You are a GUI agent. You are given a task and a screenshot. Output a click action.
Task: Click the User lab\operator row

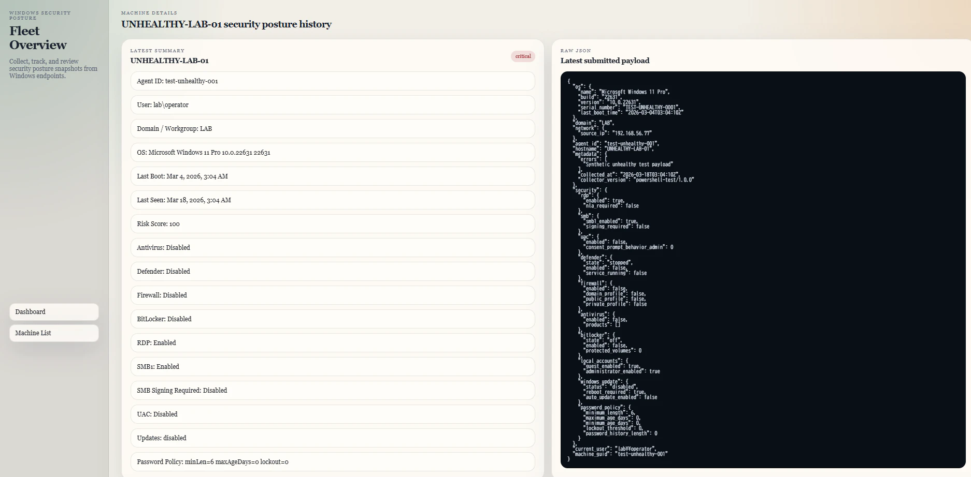point(333,105)
